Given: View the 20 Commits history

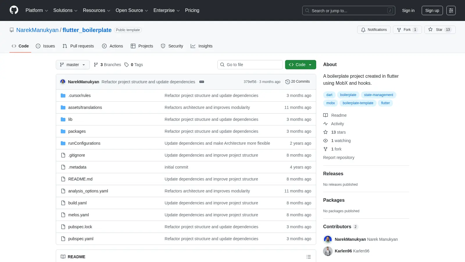Looking at the screenshot, I should (298, 82).
